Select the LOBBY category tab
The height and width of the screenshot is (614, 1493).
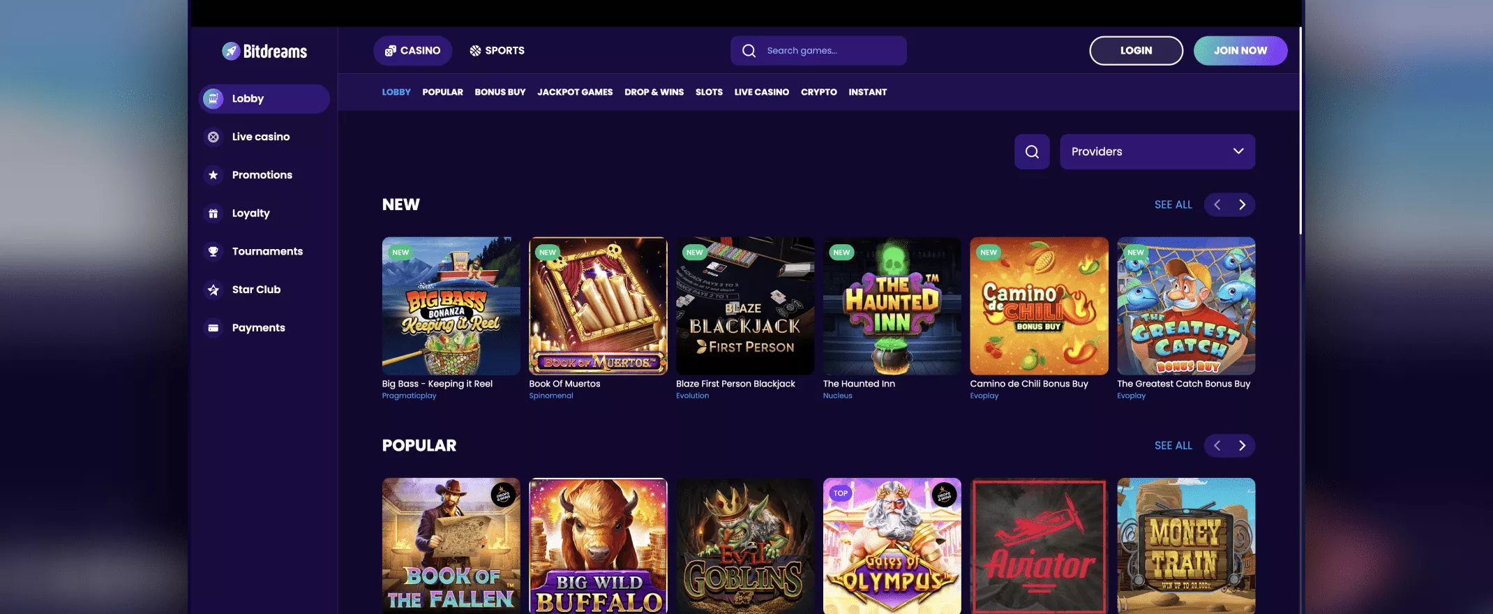tap(396, 92)
